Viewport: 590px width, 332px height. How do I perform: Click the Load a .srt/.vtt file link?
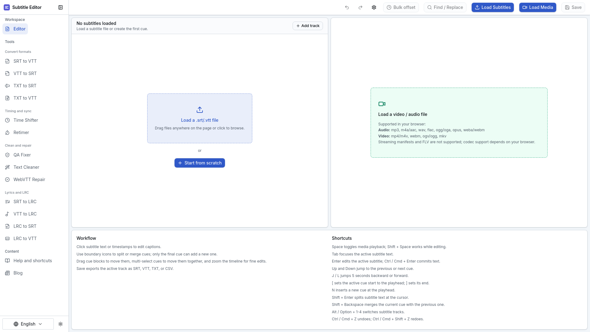pos(200,120)
